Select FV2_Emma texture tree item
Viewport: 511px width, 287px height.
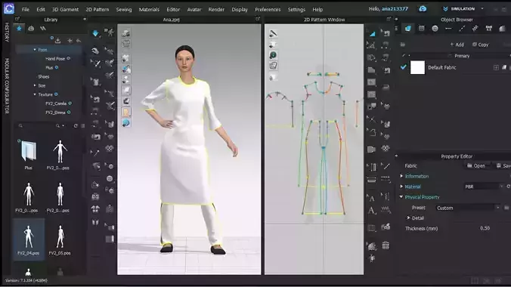pos(55,113)
